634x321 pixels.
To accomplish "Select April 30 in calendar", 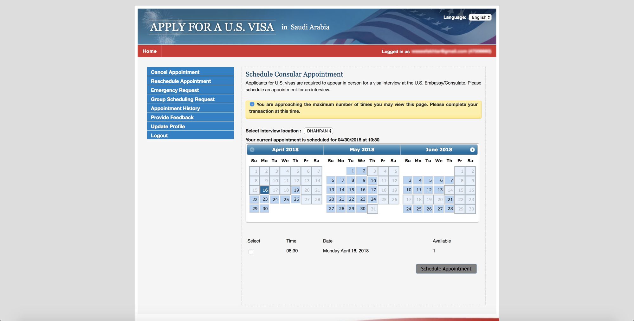I will tap(265, 209).
